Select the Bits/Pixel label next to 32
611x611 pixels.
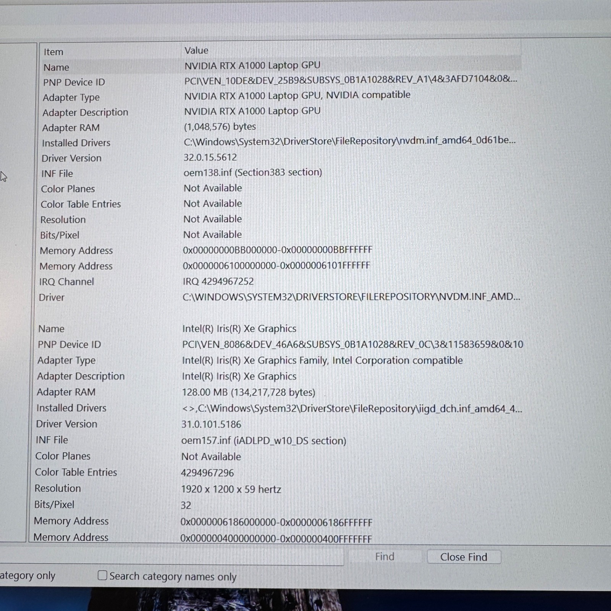pos(54,505)
